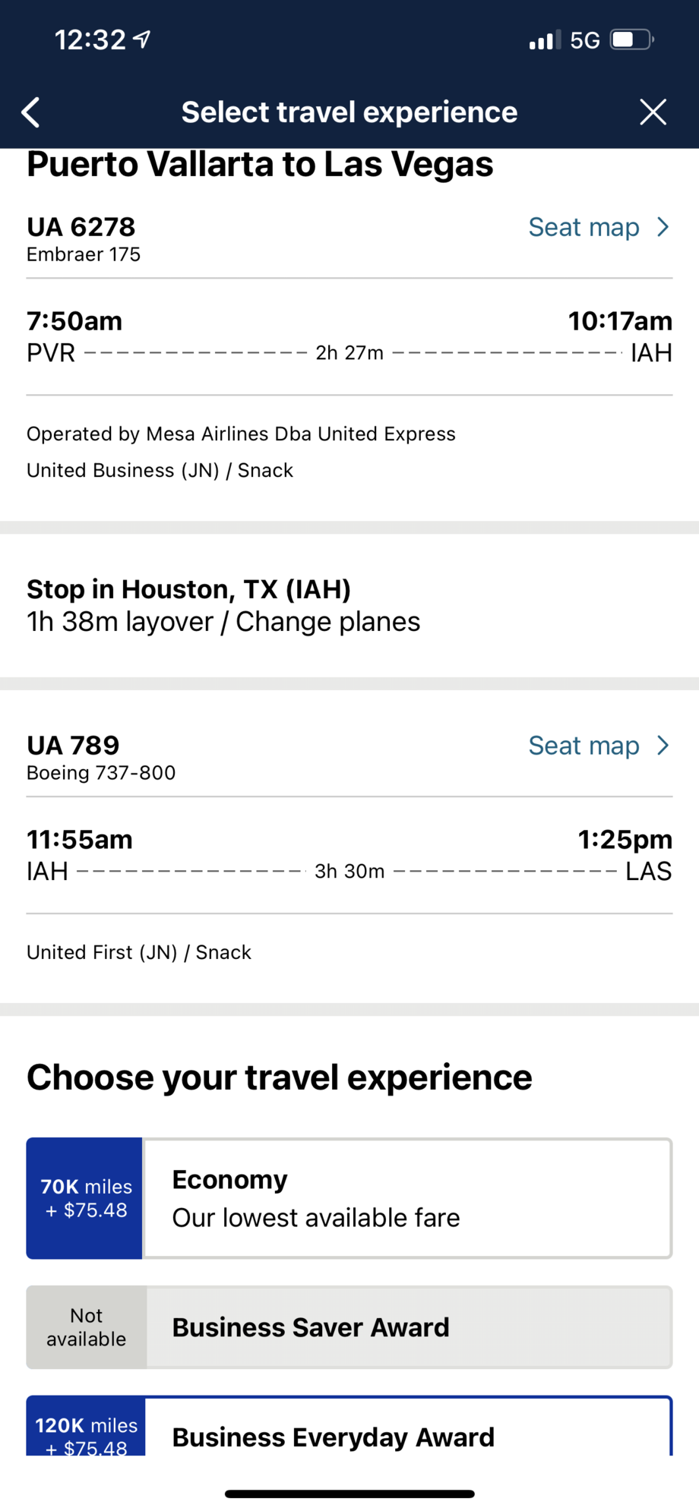Tap the UA 6278 flight number

(81, 227)
